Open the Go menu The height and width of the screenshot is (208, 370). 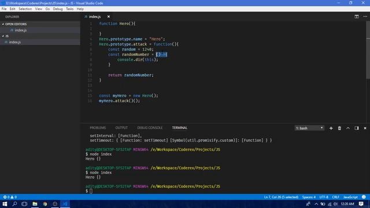(47, 9)
